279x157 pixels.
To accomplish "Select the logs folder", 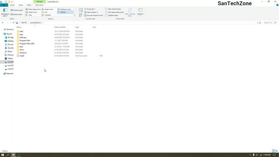I will 21,34.
